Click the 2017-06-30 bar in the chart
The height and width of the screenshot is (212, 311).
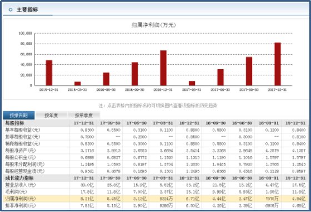(x=220, y=77)
